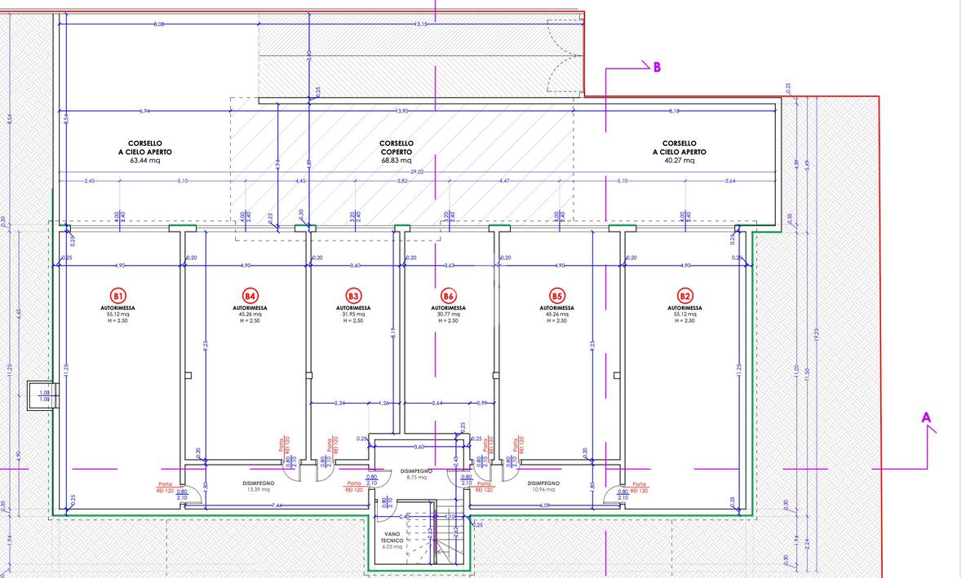Click the magenta section marker A
This screenshot has height=578, width=979.
tap(926, 418)
